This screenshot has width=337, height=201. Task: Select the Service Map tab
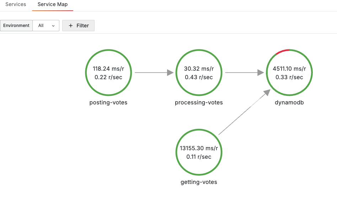pos(53,5)
